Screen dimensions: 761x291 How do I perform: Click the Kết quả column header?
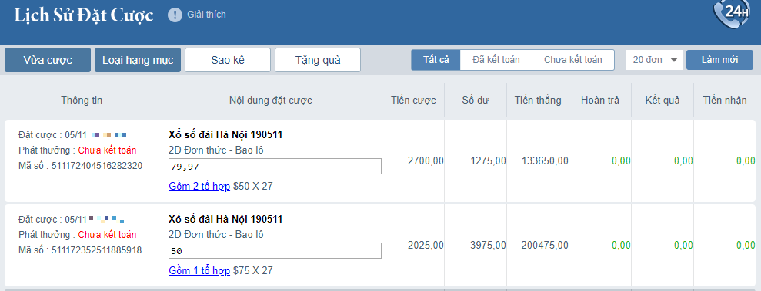[x=663, y=101]
